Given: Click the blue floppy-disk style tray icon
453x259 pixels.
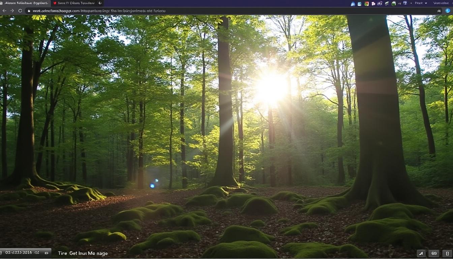Looking at the screenshot, I should [x=359, y=4].
